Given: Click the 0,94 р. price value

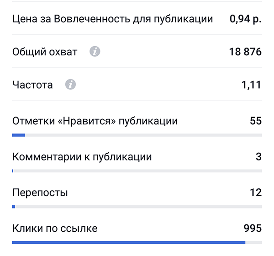Looking at the screenshot, I should 246,19.
